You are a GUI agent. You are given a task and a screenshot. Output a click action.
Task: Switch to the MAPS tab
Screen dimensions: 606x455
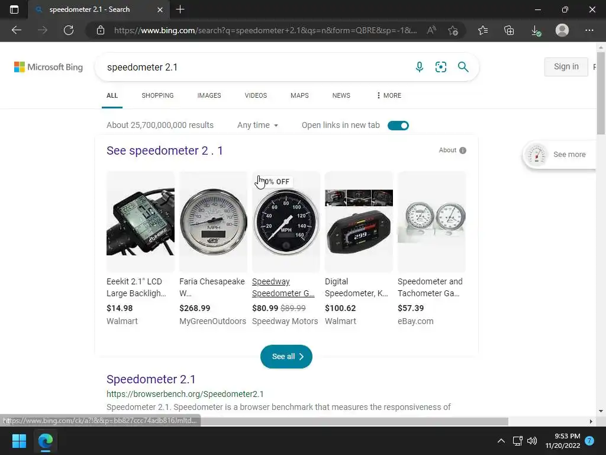click(299, 95)
